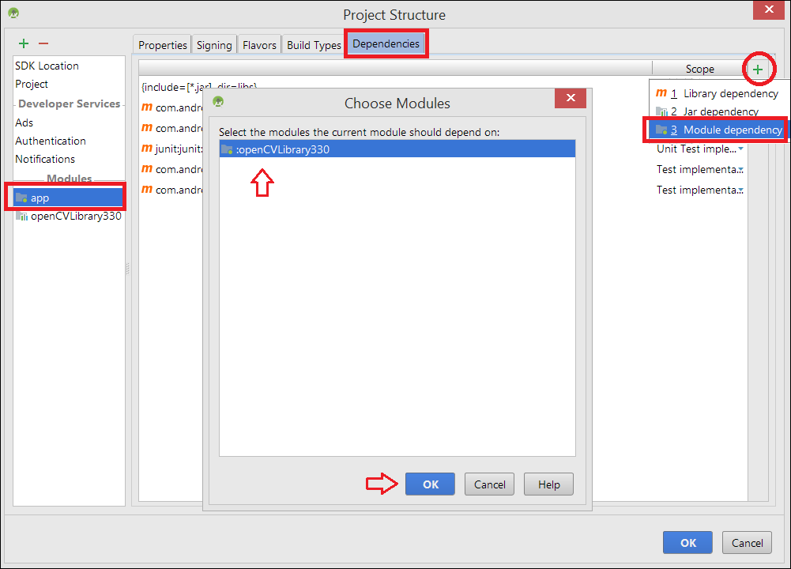This screenshot has width=791, height=569.
Task: Click the jar icon next to Jar dependency
Action: (x=661, y=111)
